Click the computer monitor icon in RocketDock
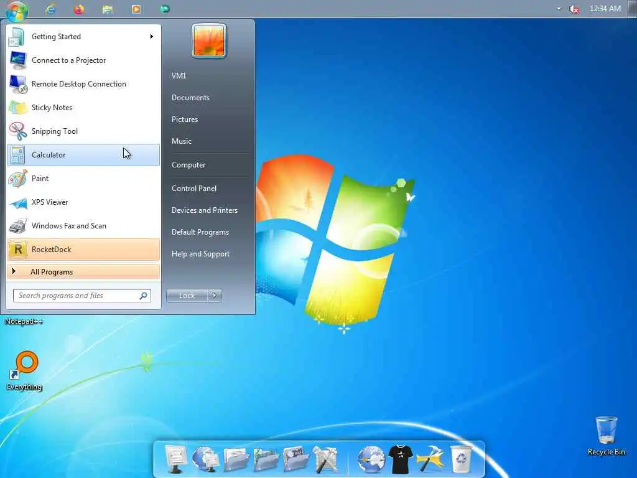 tap(176, 459)
